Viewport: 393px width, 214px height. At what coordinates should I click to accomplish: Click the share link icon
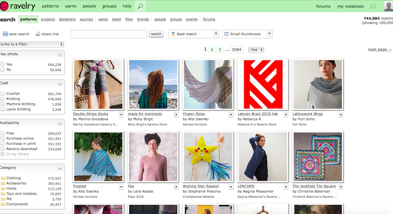(38, 34)
